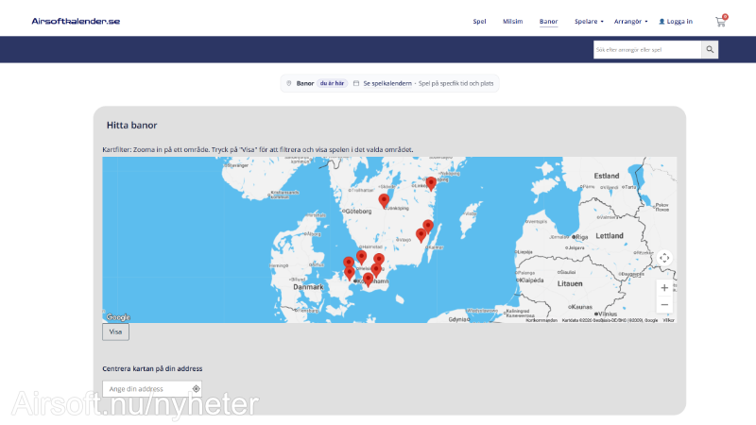Click the Google logo on map
Viewport: 756px width, 425px height.
[118, 317]
